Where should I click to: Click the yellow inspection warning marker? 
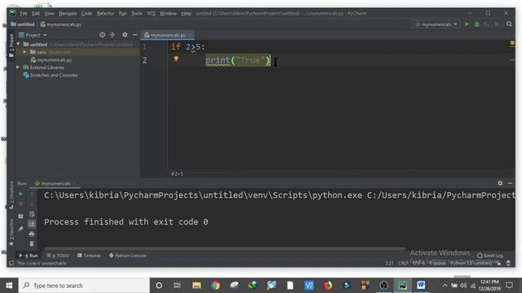[x=512, y=43]
